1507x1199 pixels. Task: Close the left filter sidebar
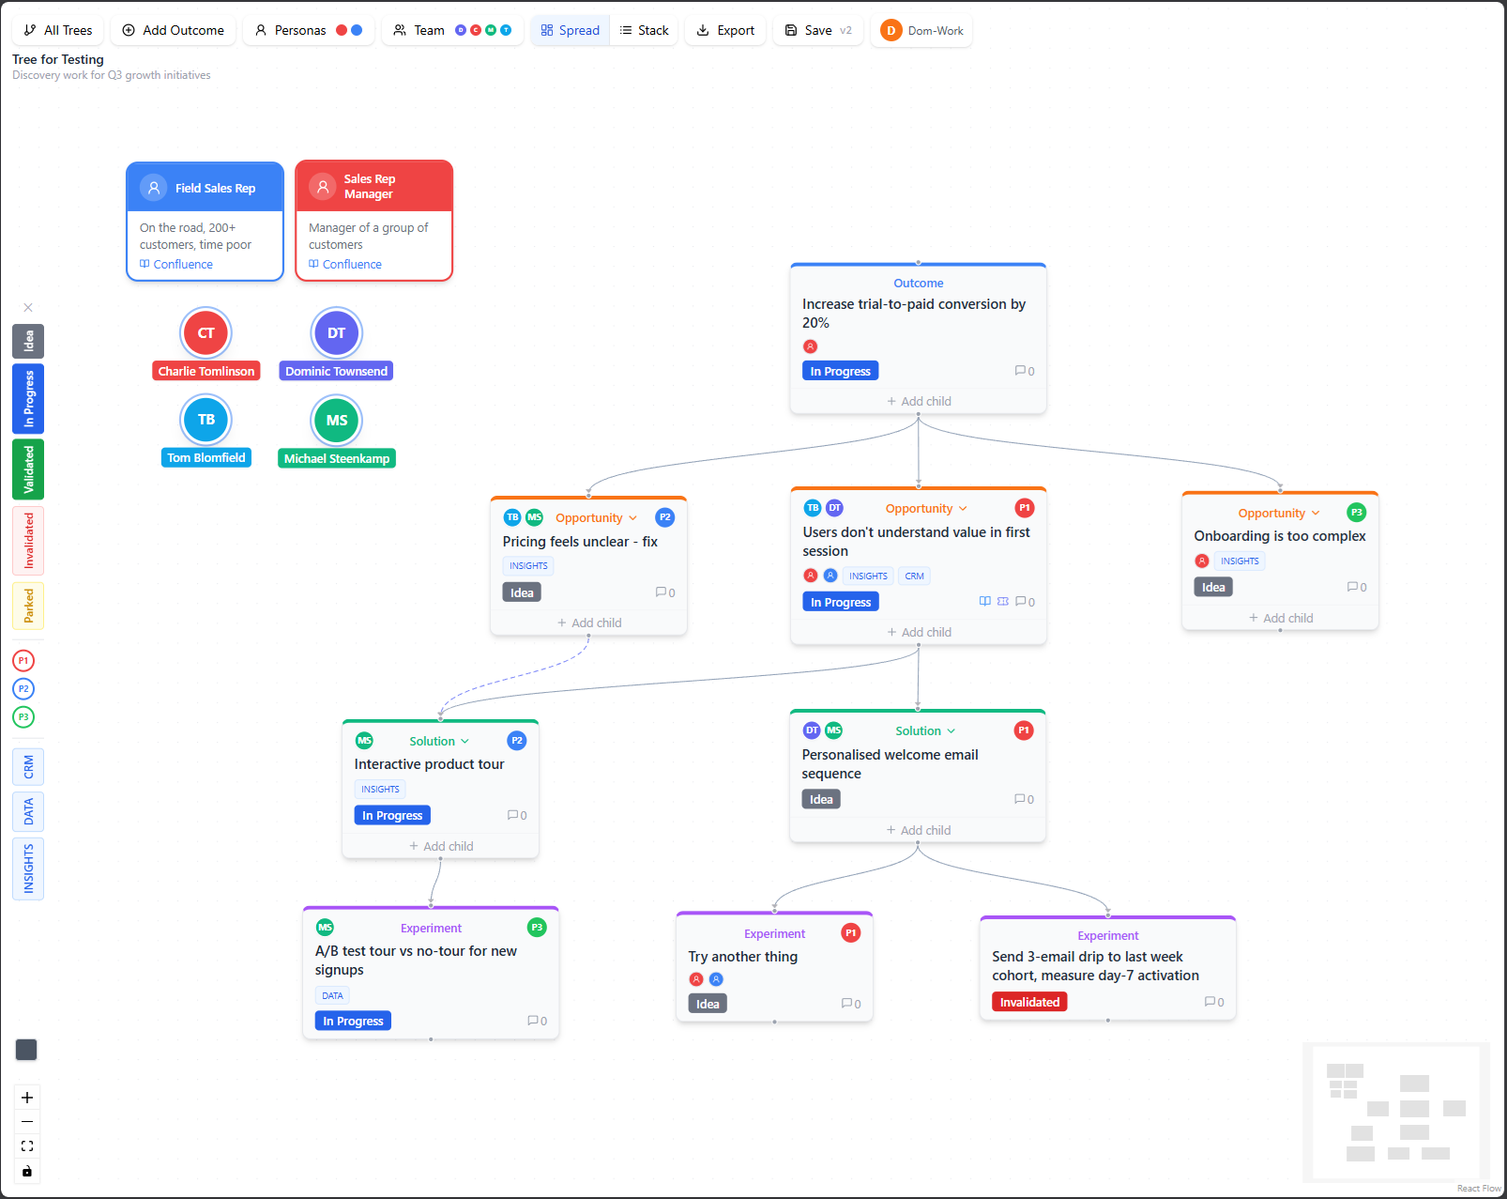pyautogui.click(x=28, y=307)
